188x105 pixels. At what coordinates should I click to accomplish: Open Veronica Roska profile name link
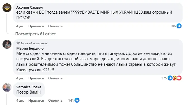point(29,87)
